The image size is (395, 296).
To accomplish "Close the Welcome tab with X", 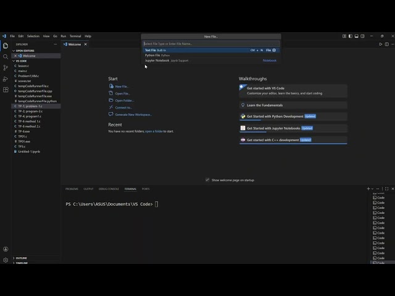I will coord(85,44).
